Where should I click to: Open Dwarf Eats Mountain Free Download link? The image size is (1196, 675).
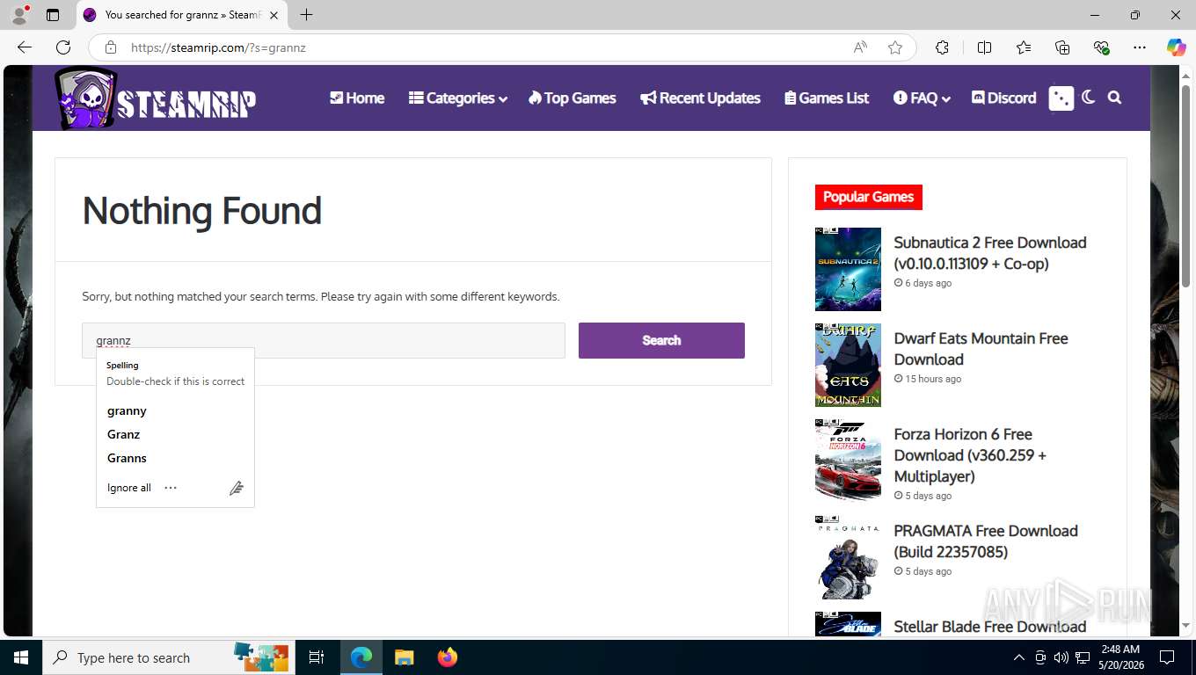pyautogui.click(x=981, y=349)
